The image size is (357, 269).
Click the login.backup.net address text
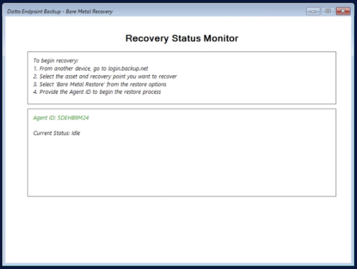128,69
